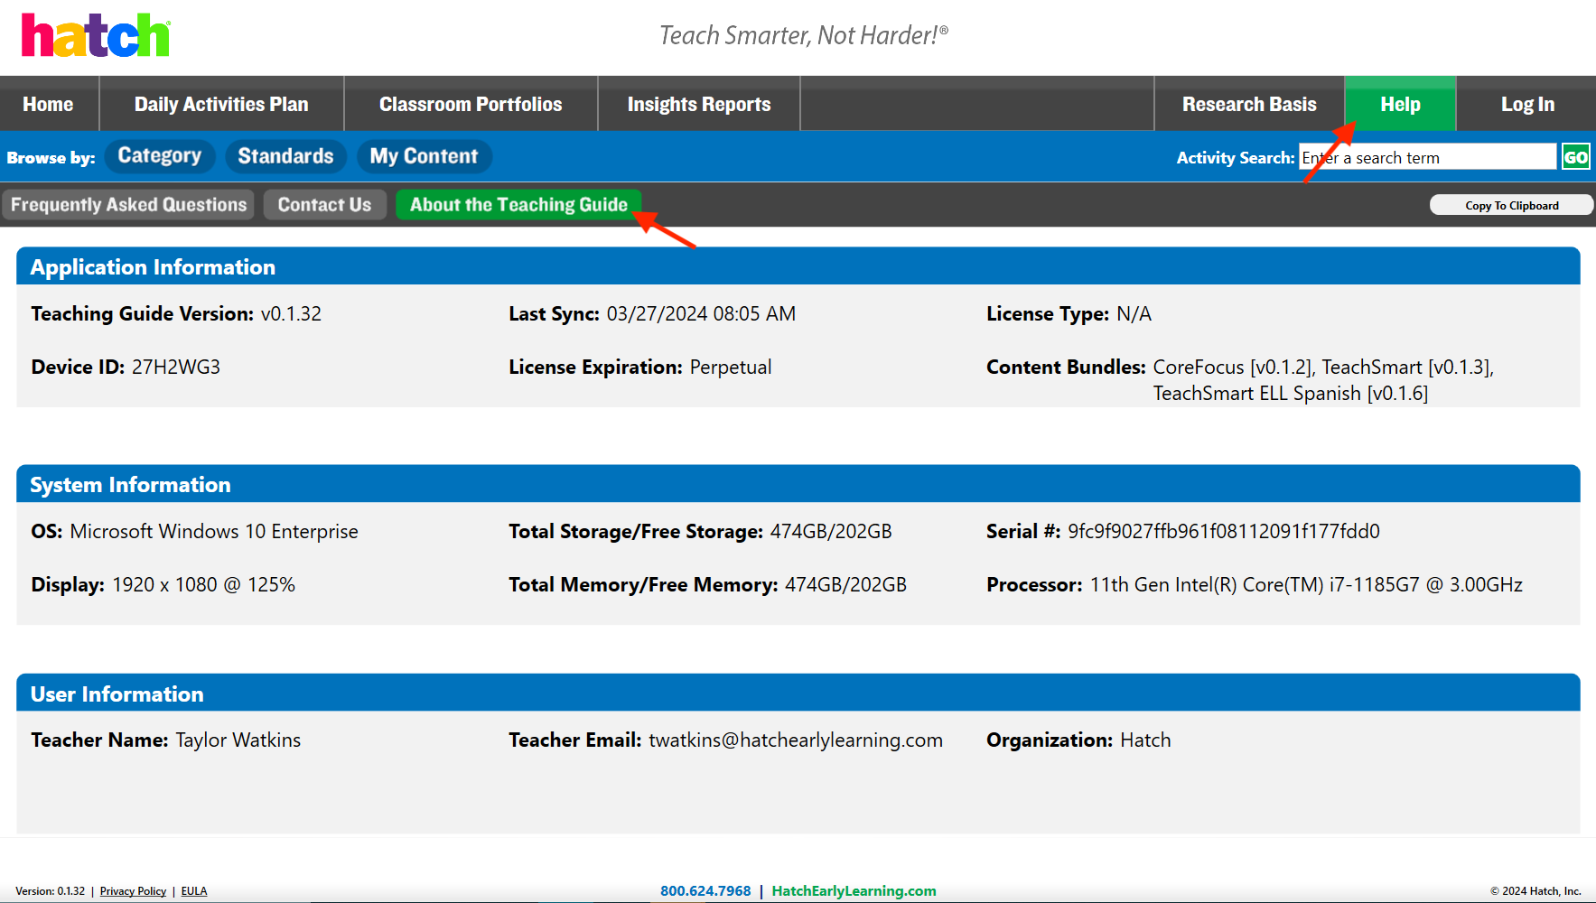Viewport: 1596px width, 903px height.
Task: Click the User Information header
Action: [x=798, y=694]
